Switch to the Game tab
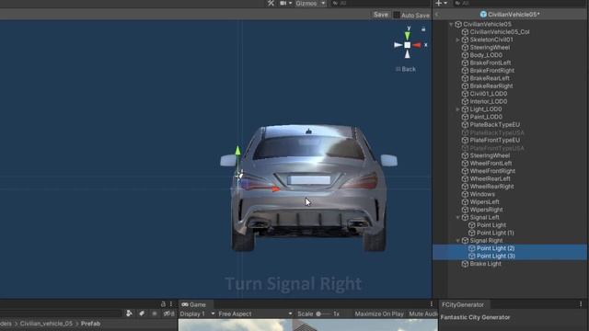Screen dimensions: 589x331 coord(194,304)
